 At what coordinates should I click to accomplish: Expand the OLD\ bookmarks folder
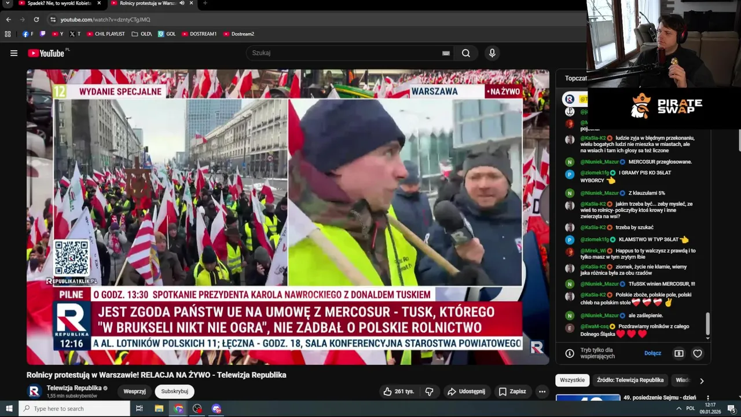pos(141,34)
